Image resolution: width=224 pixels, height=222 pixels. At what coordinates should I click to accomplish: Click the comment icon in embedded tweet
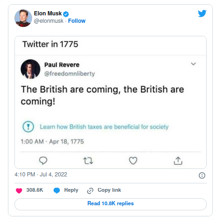coord(43,161)
